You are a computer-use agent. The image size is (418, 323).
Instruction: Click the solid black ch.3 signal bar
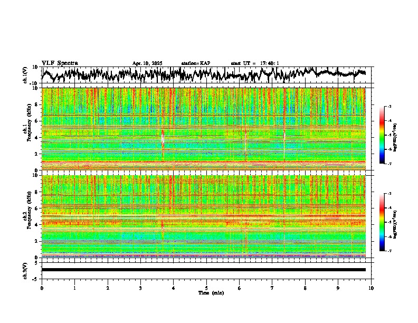click(x=204, y=270)
